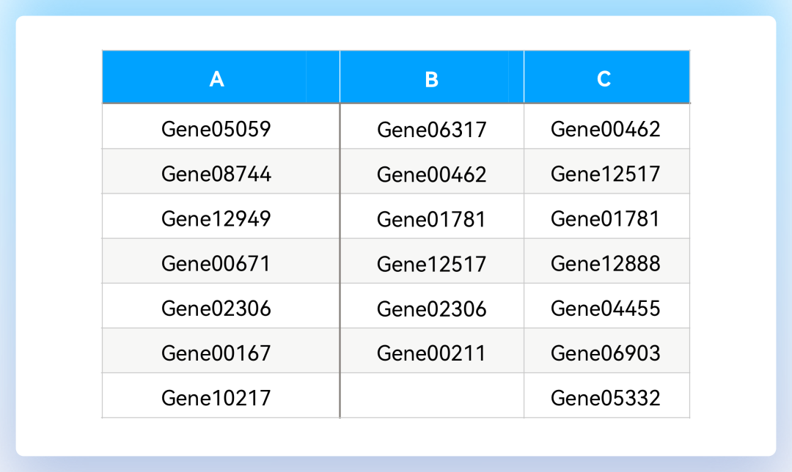Select the Gene00167 cell

click(x=221, y=351)
